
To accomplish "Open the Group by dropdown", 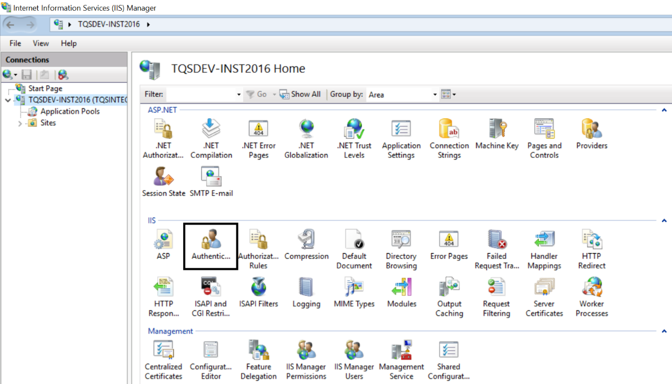I will pyautogui.click(x=402, y=95).
